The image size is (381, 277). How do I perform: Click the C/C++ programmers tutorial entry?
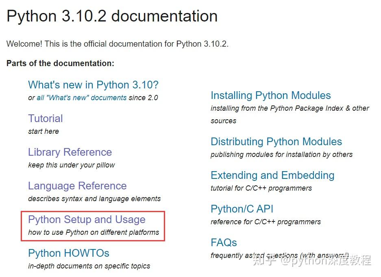(261, 188)
